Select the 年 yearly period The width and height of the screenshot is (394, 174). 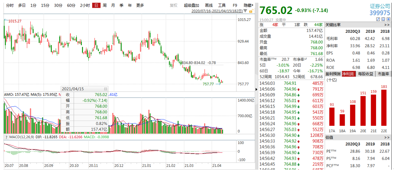pyautogui.click(x=130, y=5)
